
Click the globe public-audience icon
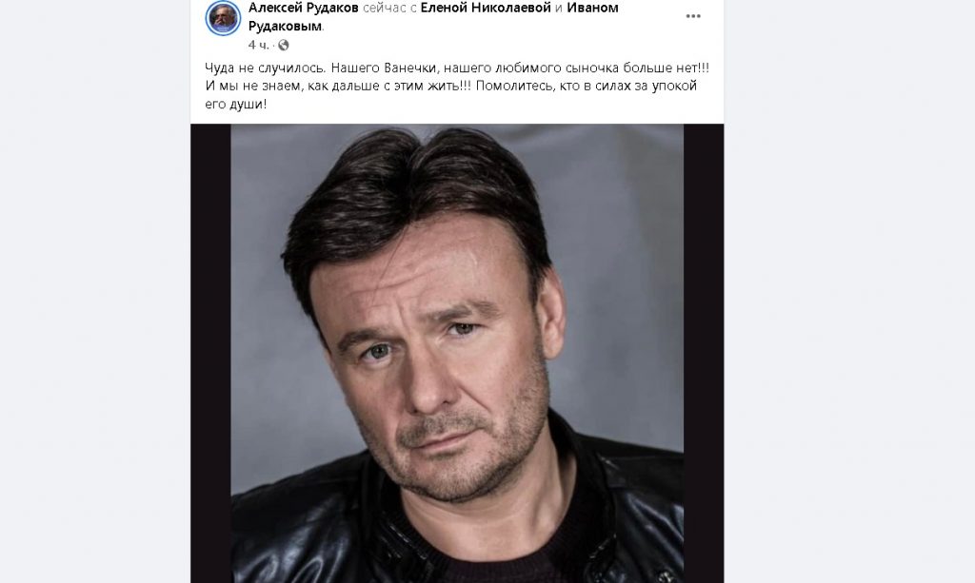tap(284, 45)
